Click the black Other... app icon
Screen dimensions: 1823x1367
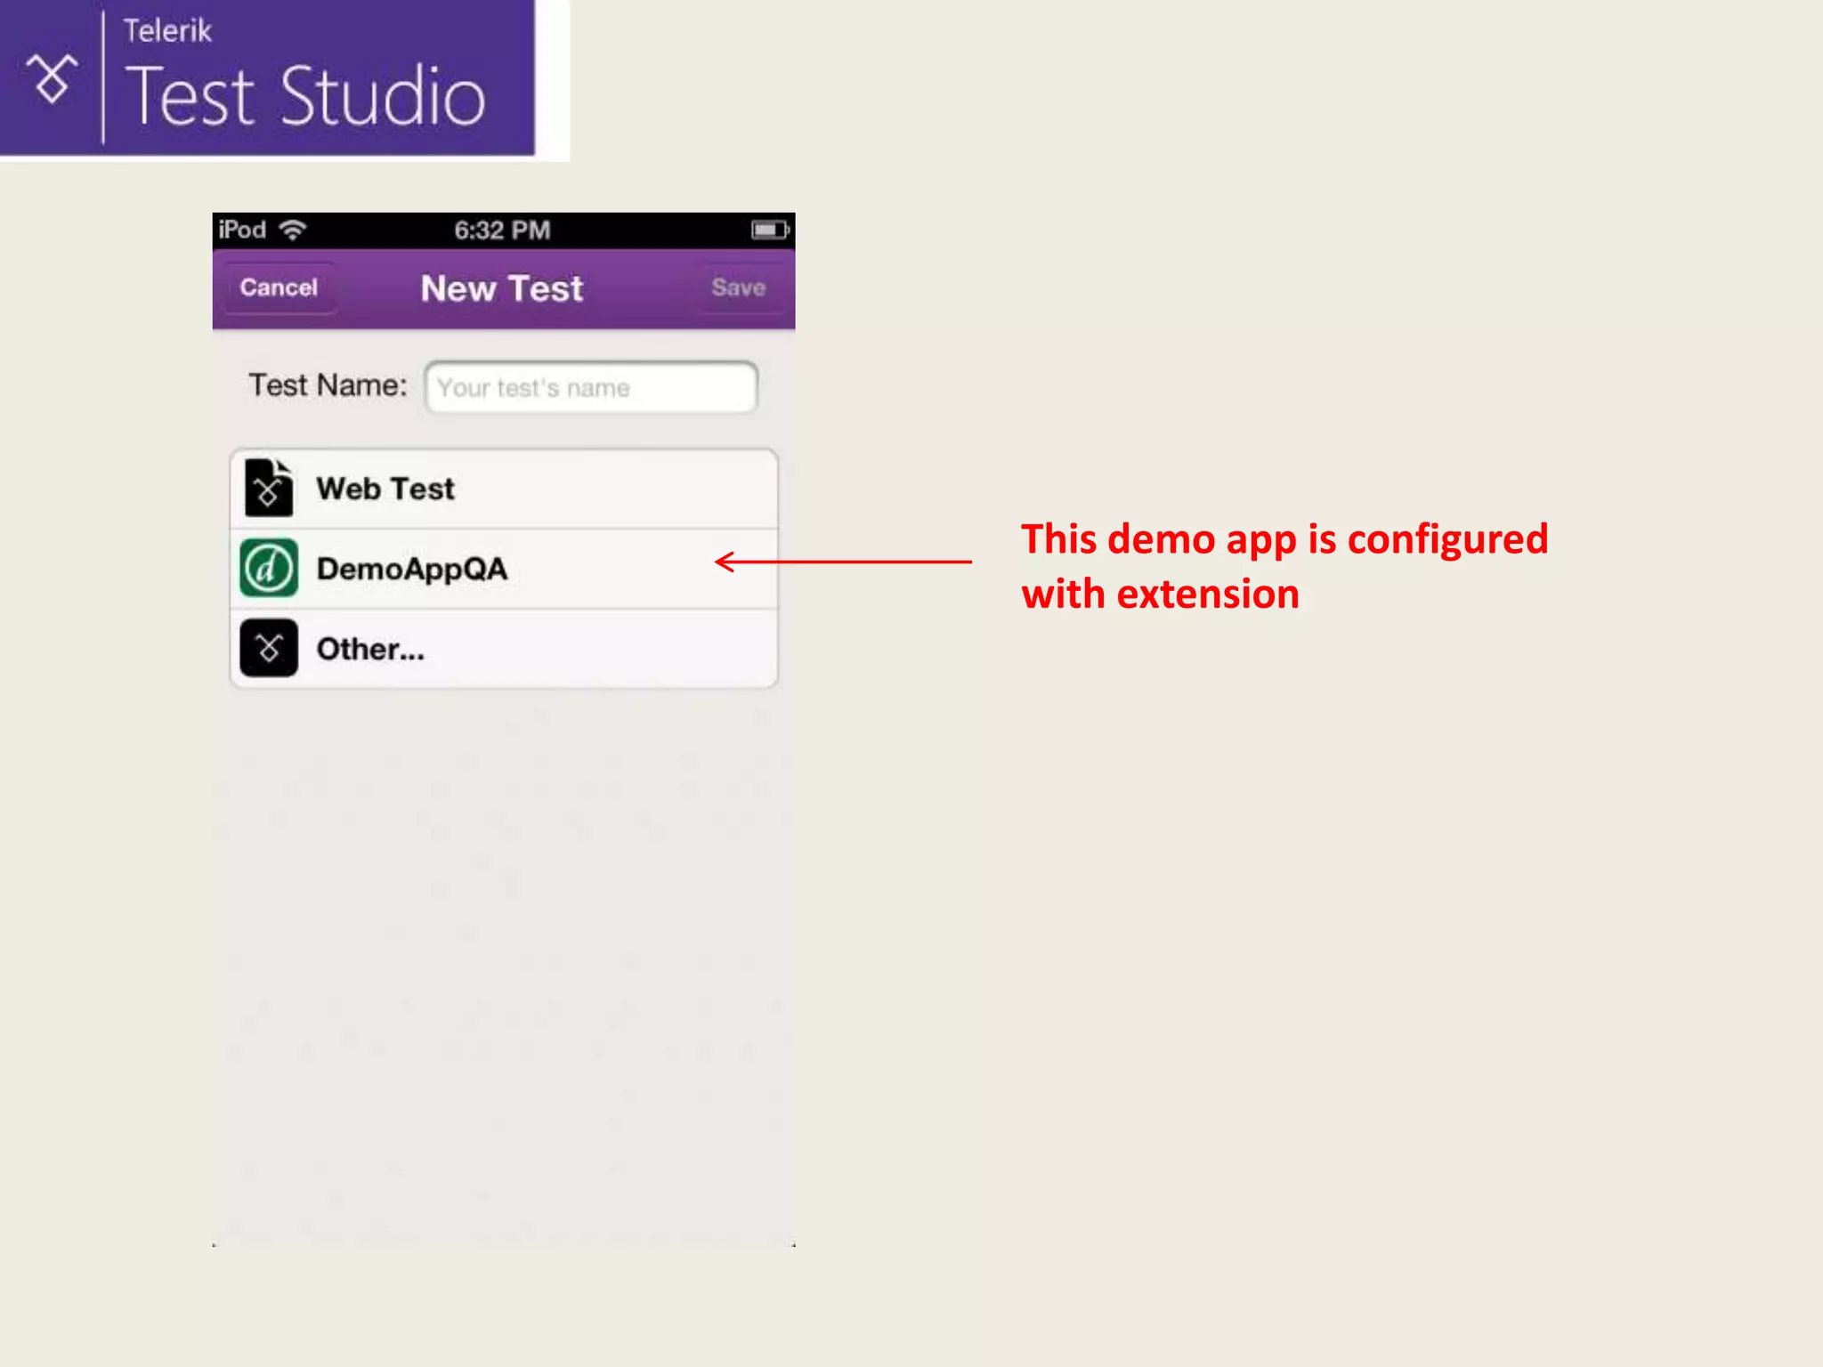coord(269,648)
